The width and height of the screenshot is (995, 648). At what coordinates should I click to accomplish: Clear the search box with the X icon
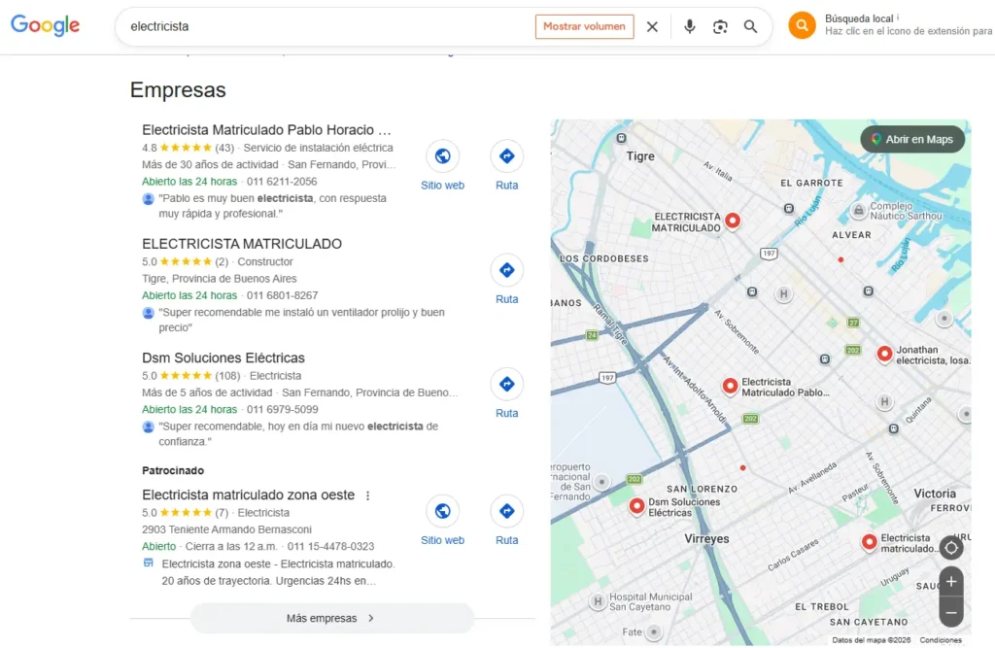tap(652, 26)
